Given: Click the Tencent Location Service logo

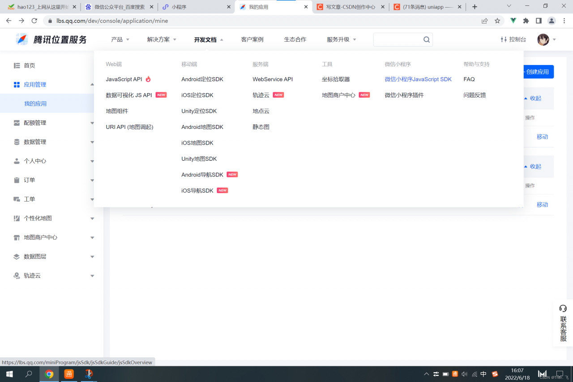Looking at the screenshot, I should (x=51, y=39).
